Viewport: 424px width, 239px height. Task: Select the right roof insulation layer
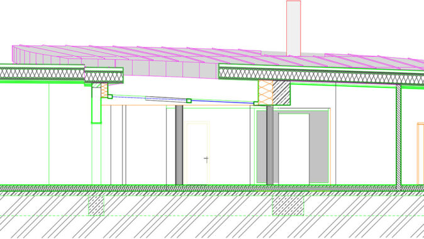pyautogui.click(x=321, y=75)
